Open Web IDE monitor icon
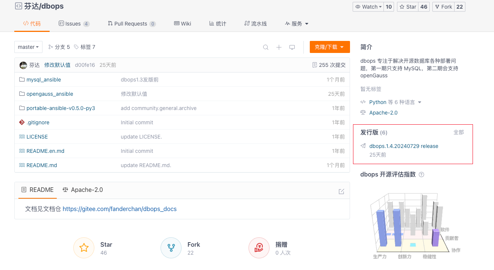The image size is (494, 270). click(x=292, y=47)
